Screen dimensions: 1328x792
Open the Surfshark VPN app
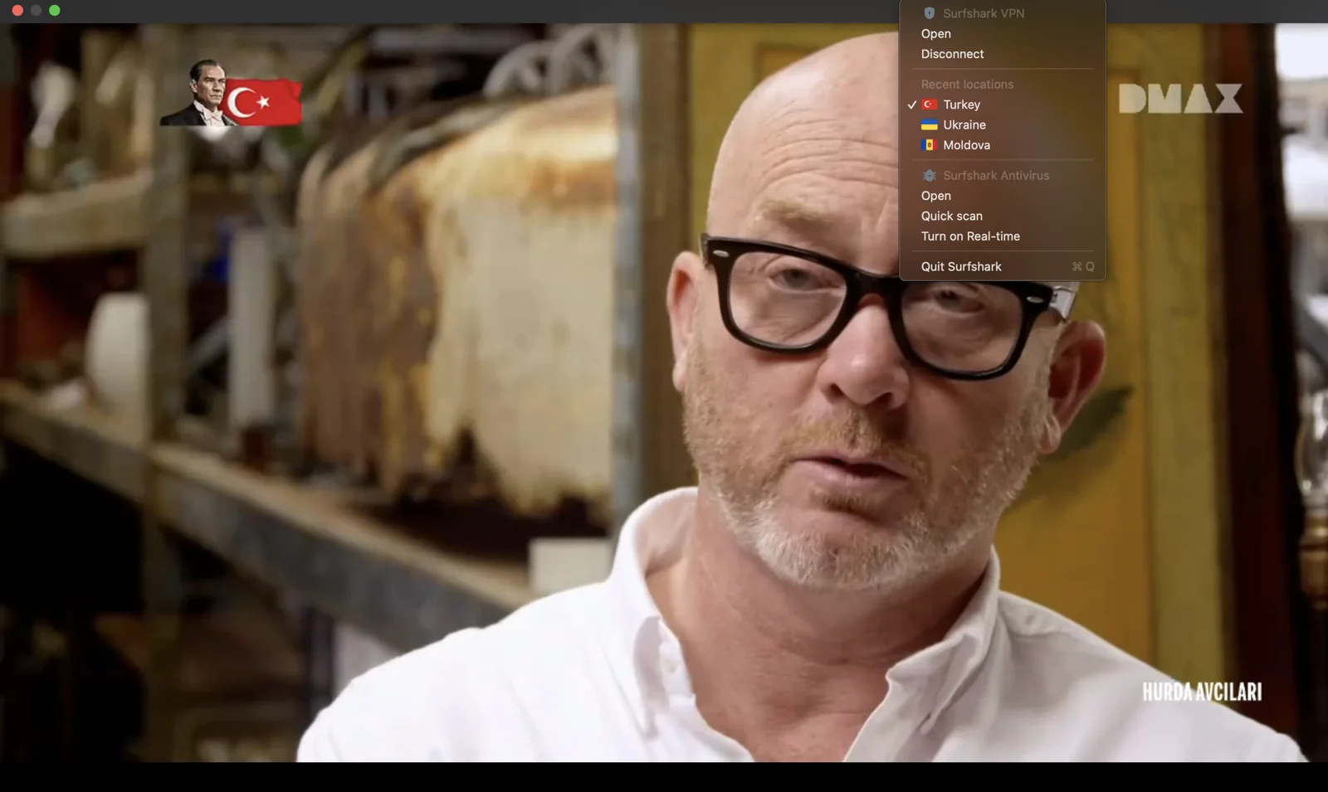935,34
